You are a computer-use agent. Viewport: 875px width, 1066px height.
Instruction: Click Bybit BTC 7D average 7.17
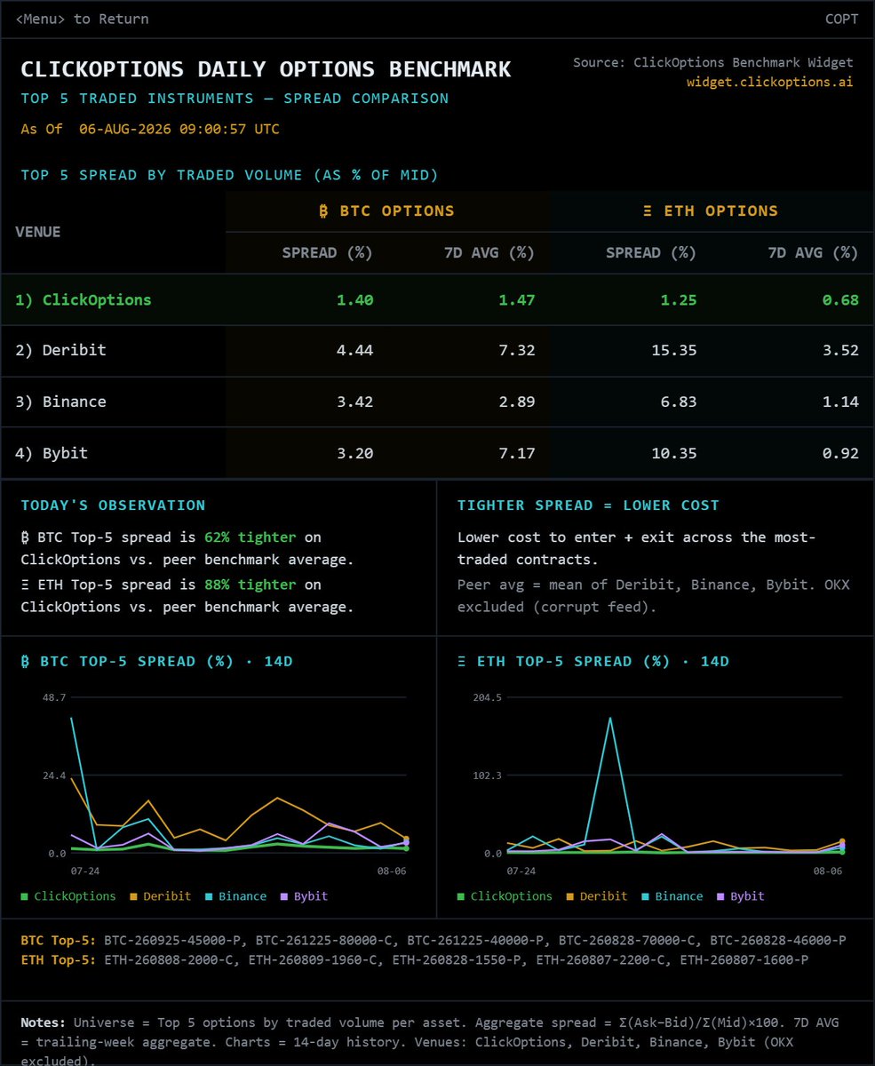point(516,453)
